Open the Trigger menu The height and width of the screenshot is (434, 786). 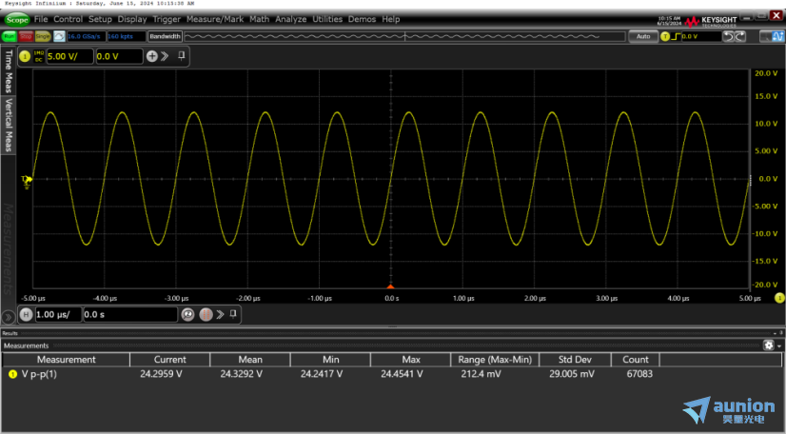pos(167,19)
